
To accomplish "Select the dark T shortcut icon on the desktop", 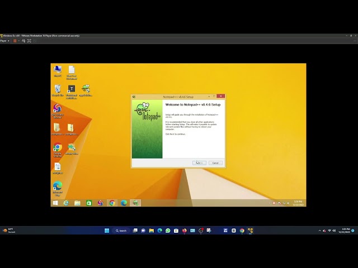I will 72,92.
